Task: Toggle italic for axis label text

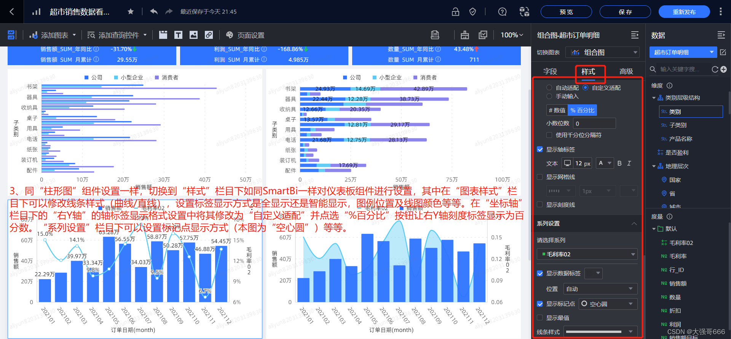Action: click(x=629, y=163)
